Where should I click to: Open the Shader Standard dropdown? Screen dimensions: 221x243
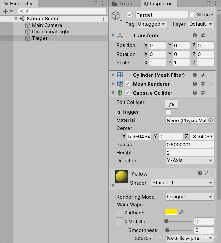coord(182,183)
